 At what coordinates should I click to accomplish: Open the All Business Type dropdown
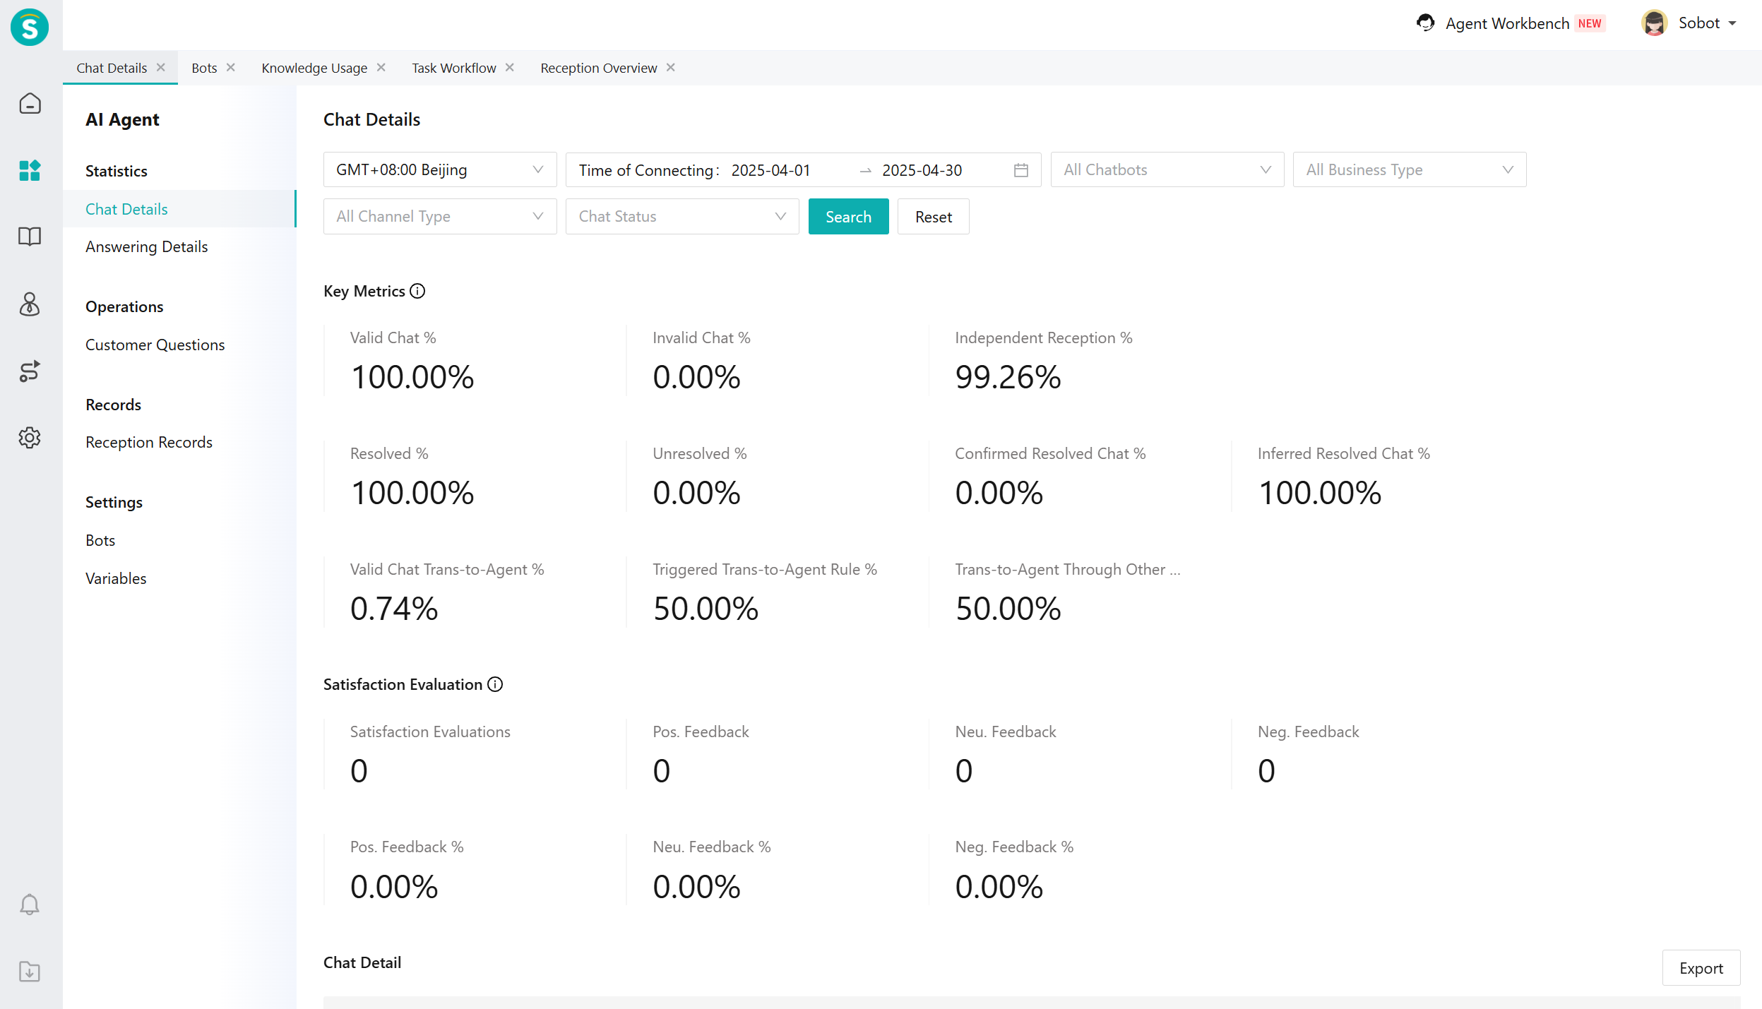click(1410, 169)
